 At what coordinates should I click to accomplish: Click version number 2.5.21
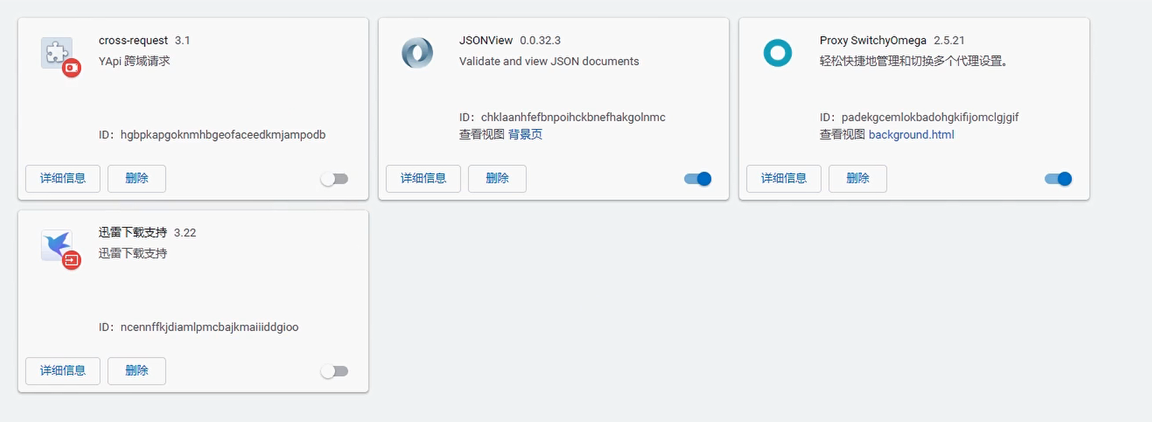[949, 40]
